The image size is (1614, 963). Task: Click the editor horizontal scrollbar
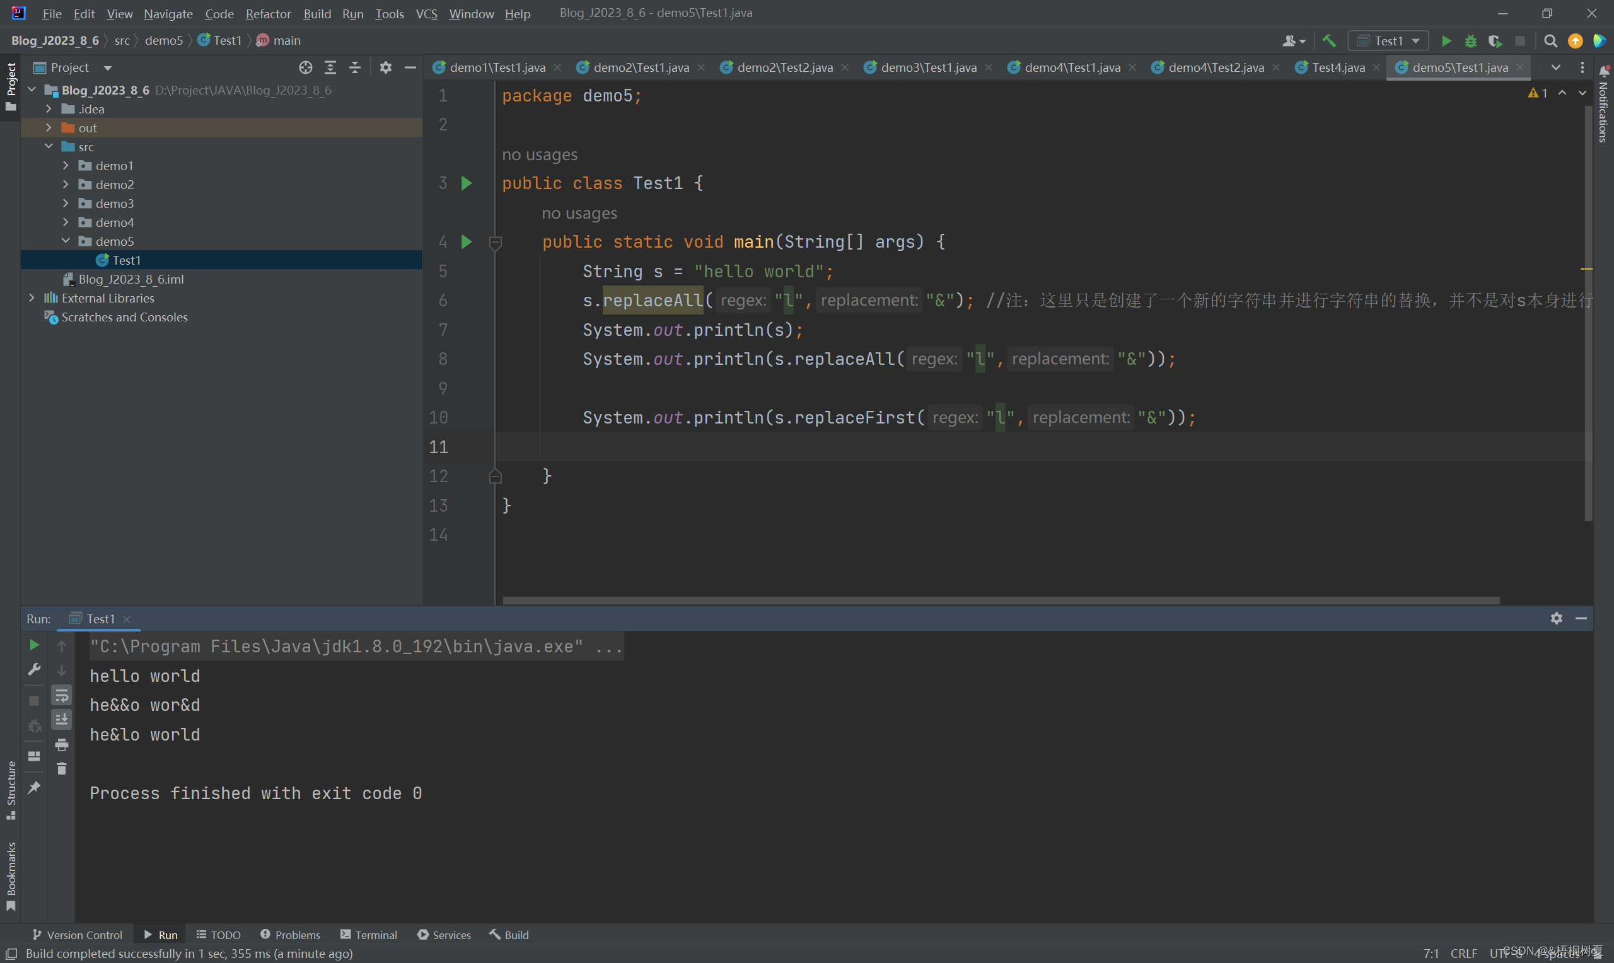coord(999,600)
